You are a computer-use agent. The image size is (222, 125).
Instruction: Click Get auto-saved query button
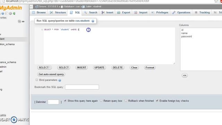[51, 74]
